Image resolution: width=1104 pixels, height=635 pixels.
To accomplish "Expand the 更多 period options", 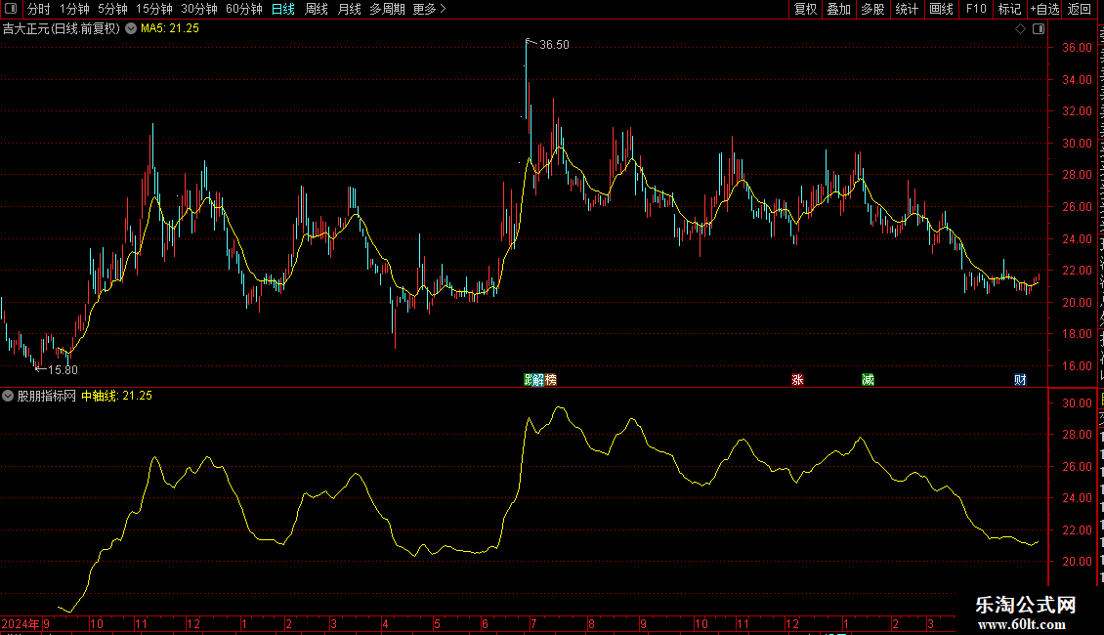I will click(430, 9).
